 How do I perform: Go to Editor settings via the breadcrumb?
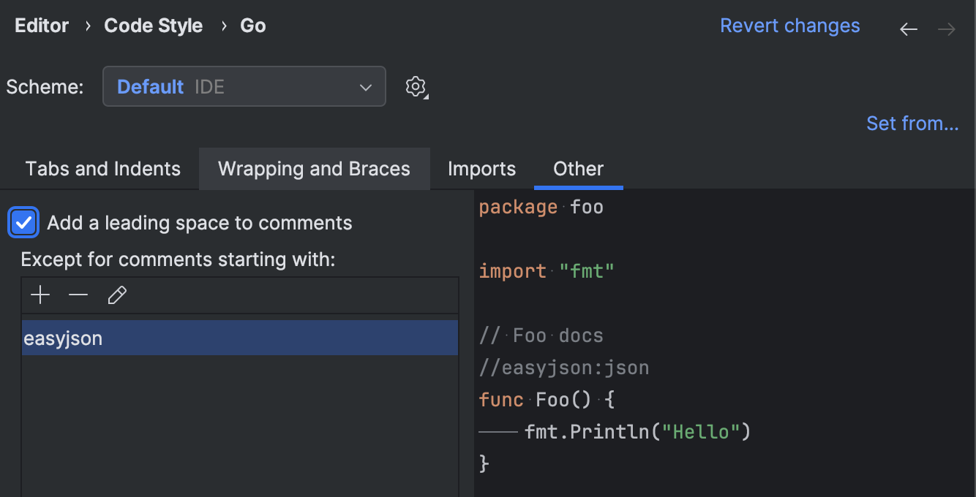(41, 25)
